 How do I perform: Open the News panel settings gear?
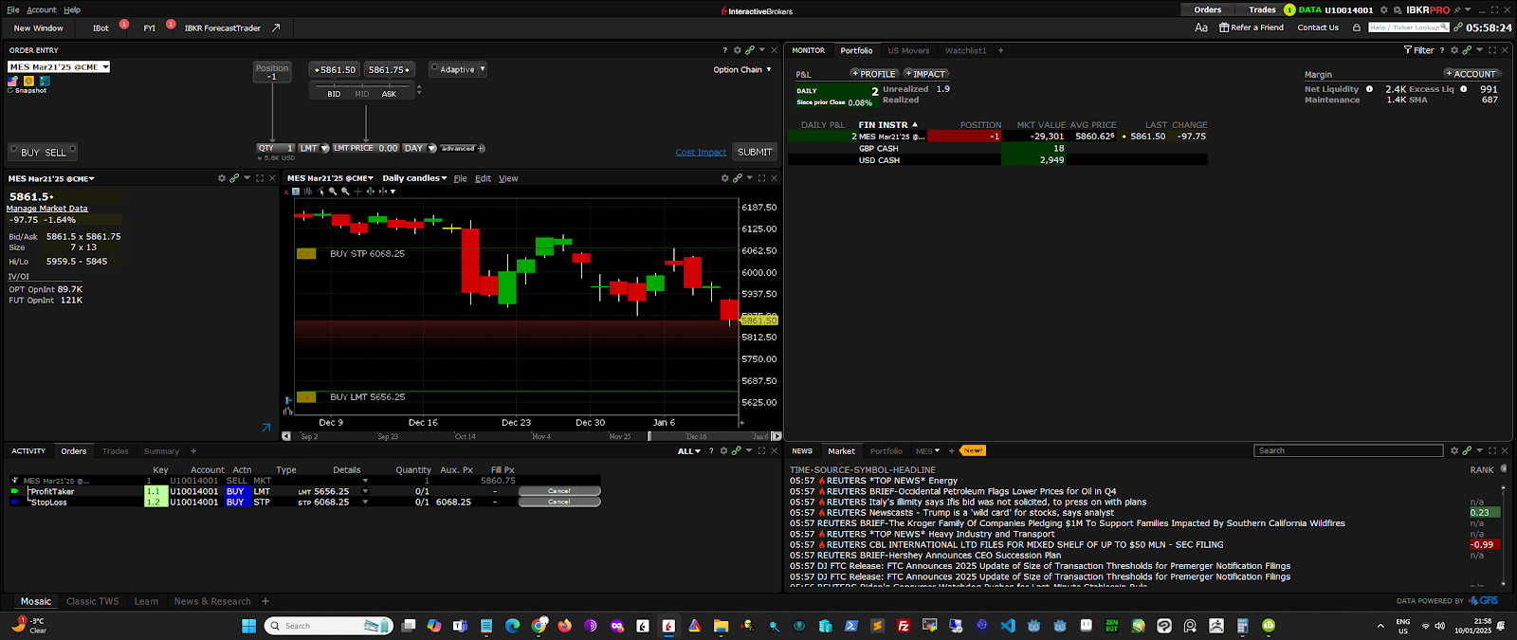point(1454,451)
